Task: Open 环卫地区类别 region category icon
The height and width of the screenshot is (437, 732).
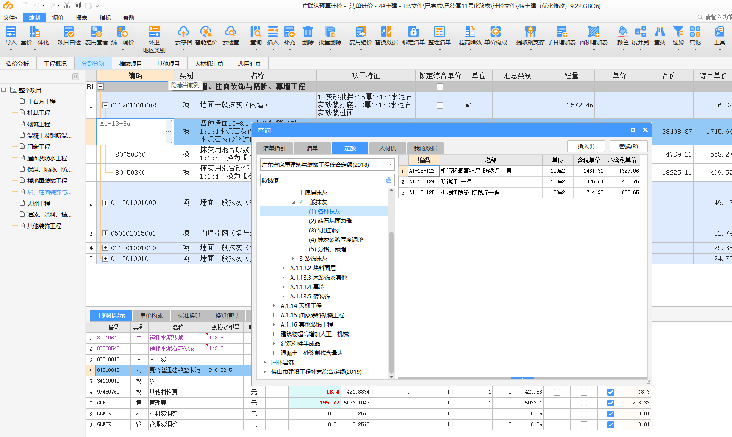Action: [154, 32]
